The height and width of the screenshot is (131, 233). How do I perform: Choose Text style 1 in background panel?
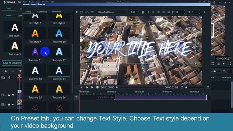(x=15, y=29)
